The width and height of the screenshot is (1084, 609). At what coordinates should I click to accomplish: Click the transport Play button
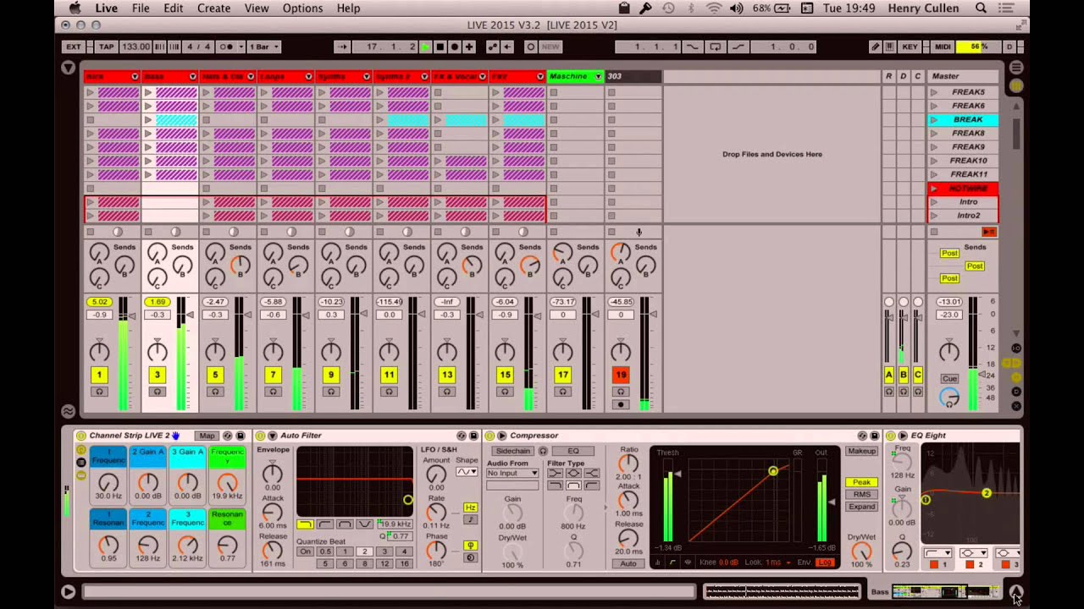click(425, 47)
